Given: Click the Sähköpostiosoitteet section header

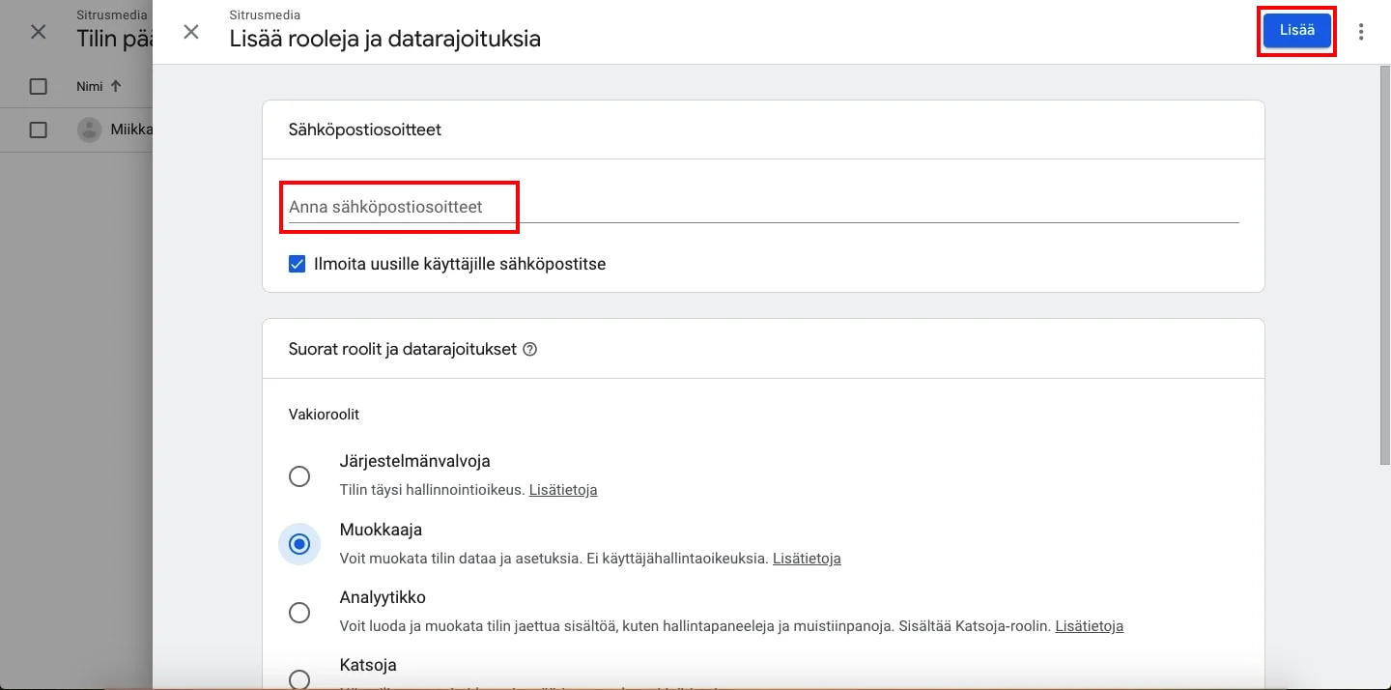Looking at the screenshot, I should click(364, 129).
